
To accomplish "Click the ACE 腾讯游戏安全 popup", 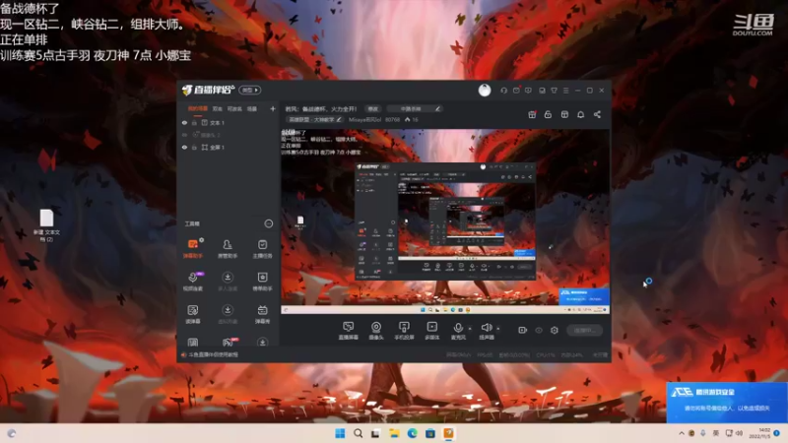I will click(727, 403).
